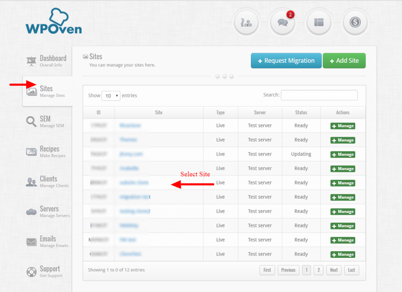Click the Clients people icon

tap(31, 182)
